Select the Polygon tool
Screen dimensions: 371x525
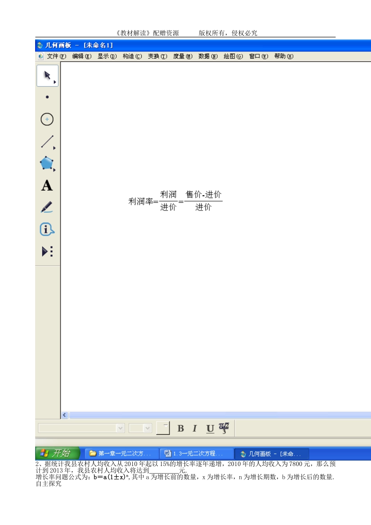pos(46,164)
